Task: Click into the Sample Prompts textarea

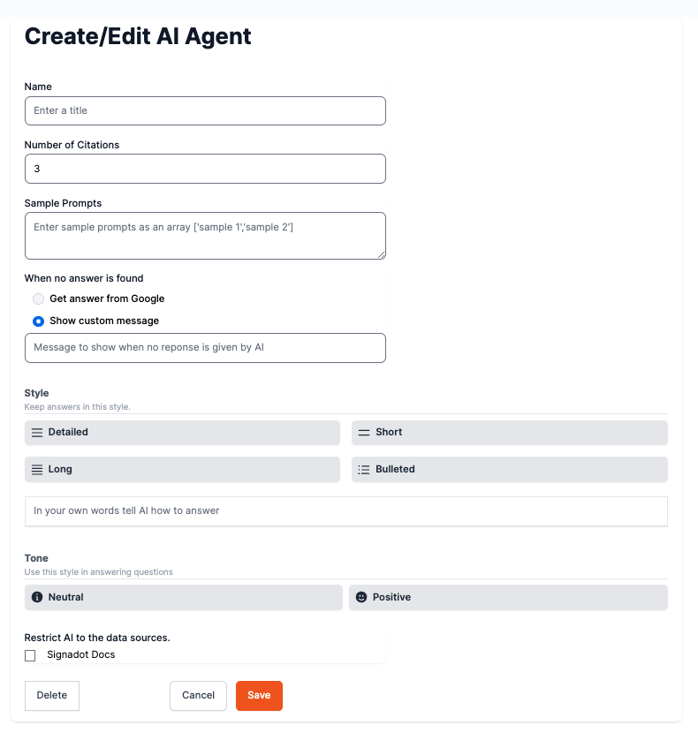Action: point(205,236)
